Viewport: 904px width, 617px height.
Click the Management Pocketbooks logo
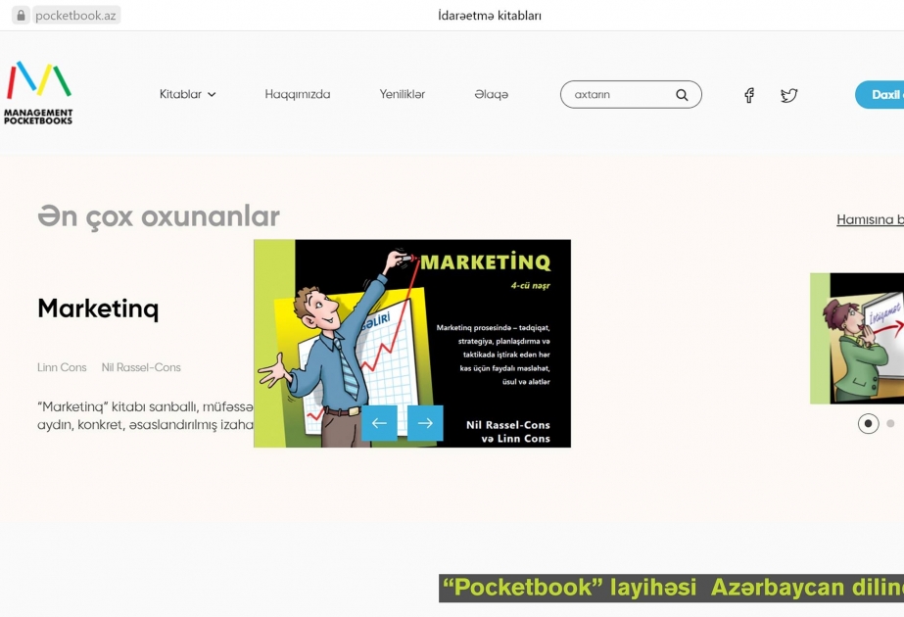point(38,93)
